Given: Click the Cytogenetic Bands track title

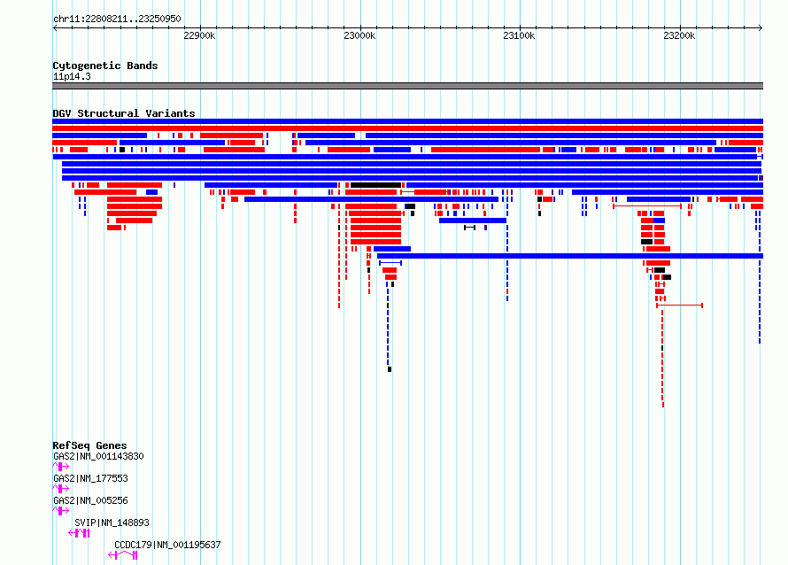Looking at the screenshot, I should pos(105,66).
